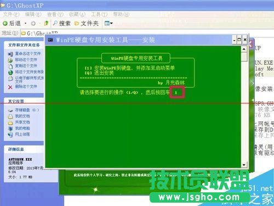Open 我的文档 in other places

pyautogui.click(x=22, y=116)
